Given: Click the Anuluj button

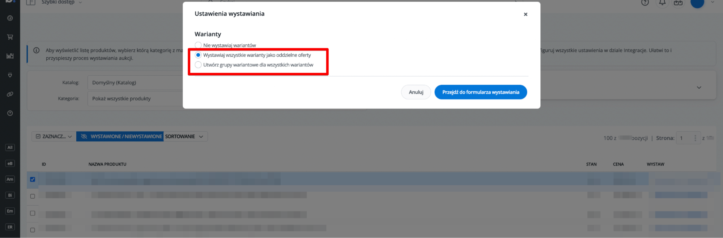Looking at the screenshot, I should pos(416,92).
